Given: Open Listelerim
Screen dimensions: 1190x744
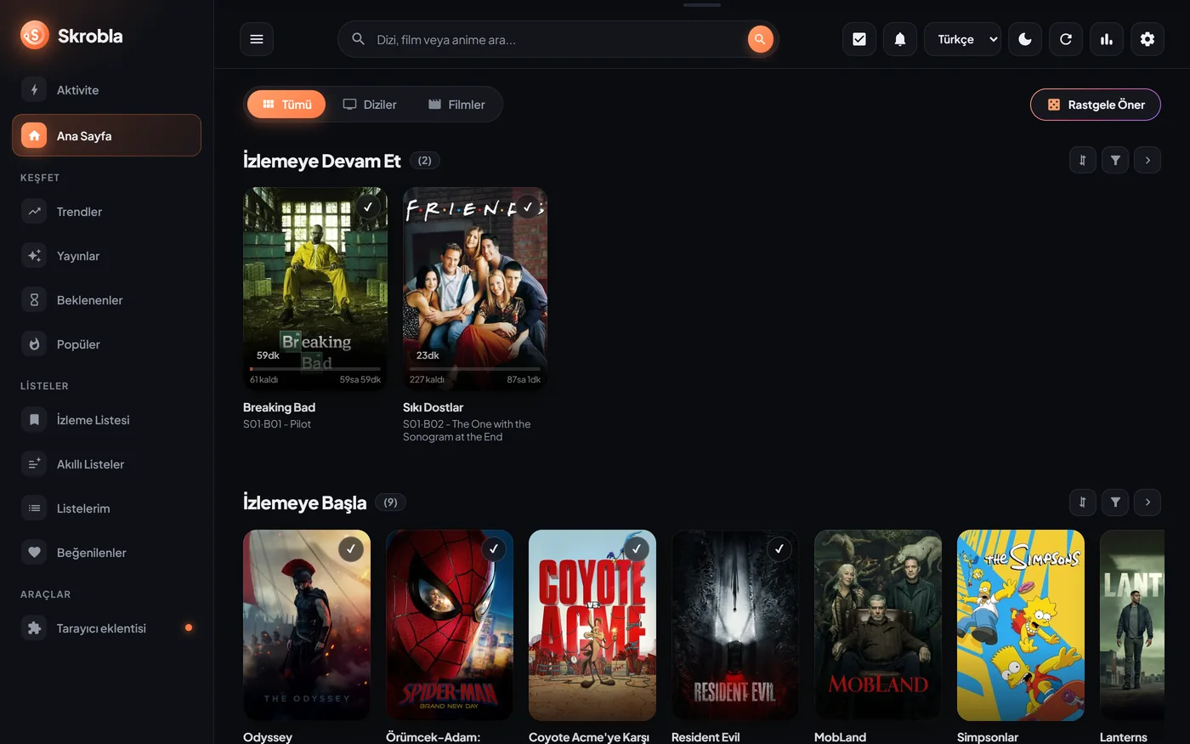Looking at the screenshot, I should pos(106,508).
